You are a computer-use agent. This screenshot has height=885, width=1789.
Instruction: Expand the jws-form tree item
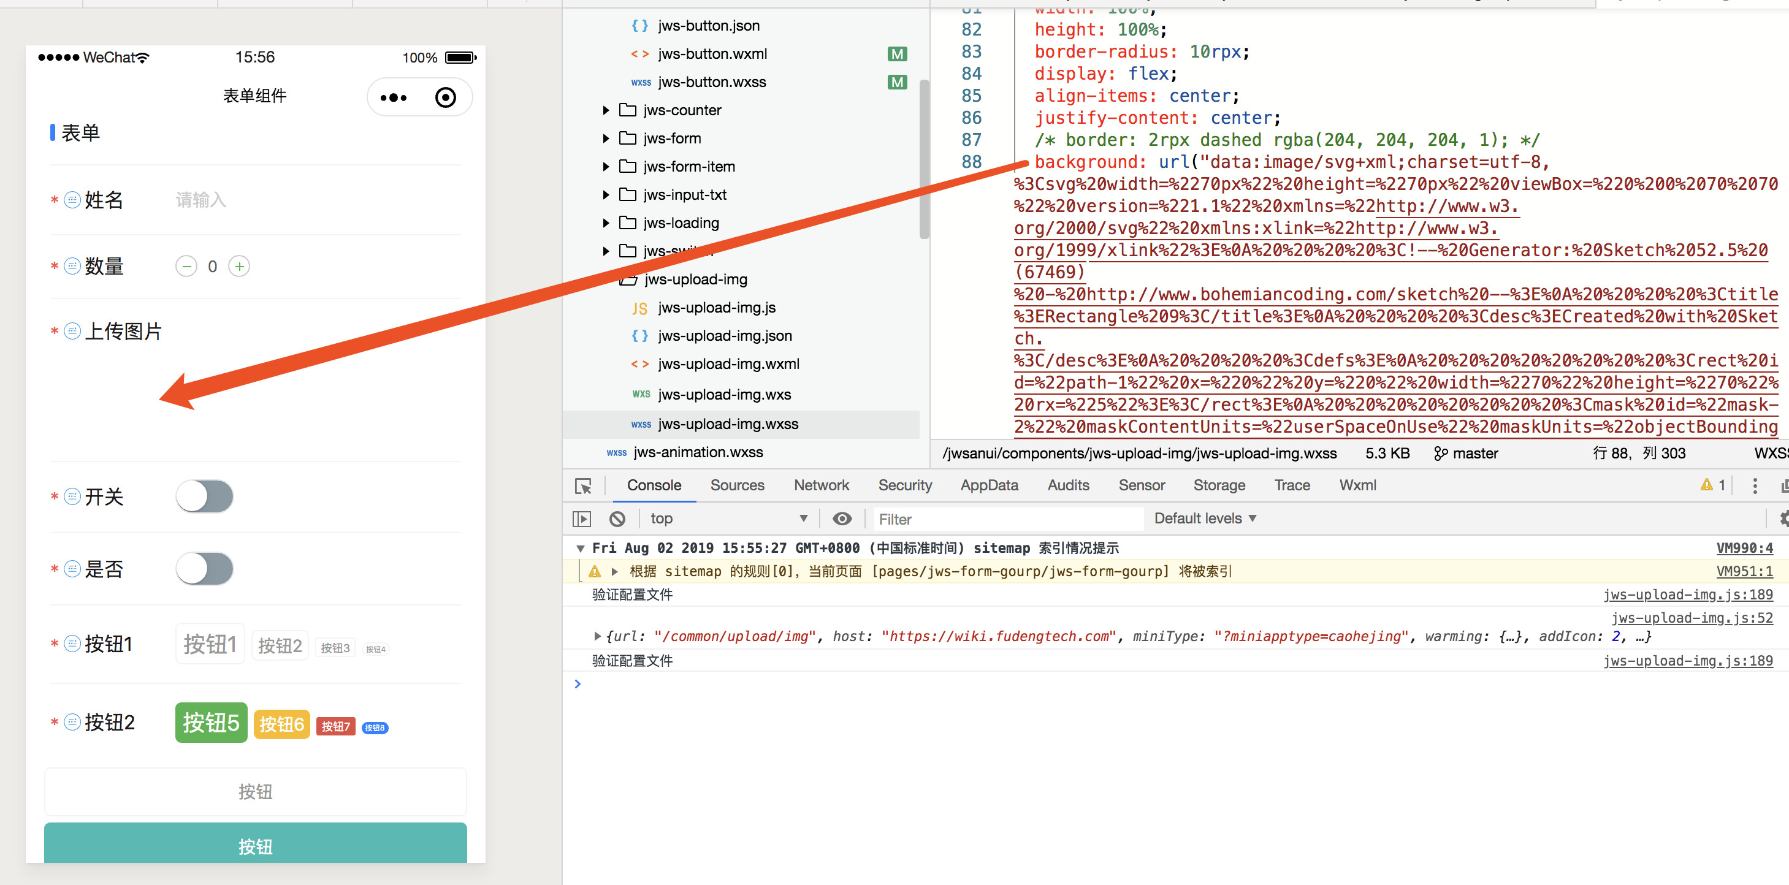coord(611,138)
